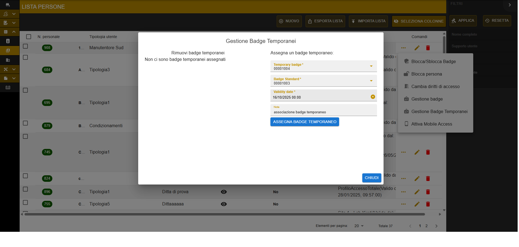
Task: Open the Temporary badge dropdown
Action: (x=324, y=66)
